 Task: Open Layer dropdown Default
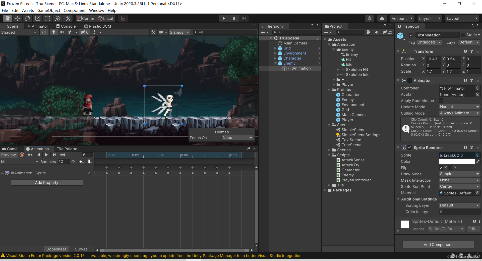469,42
